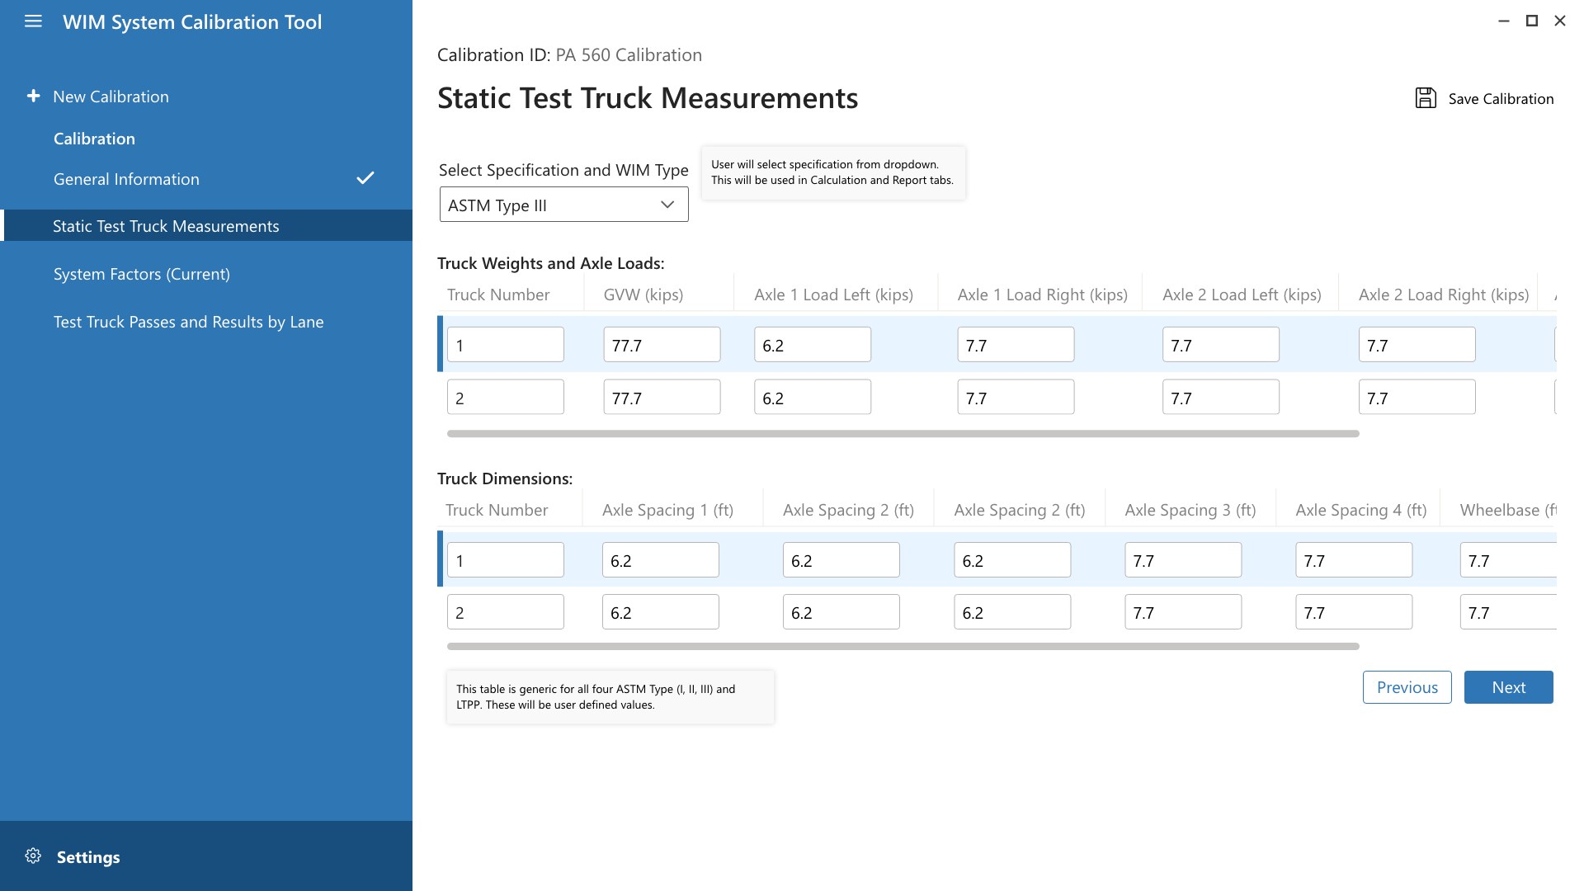Click the GVW field for truck 1
The width and height of the screenshot is (1584, 891).
click(662, 345)
